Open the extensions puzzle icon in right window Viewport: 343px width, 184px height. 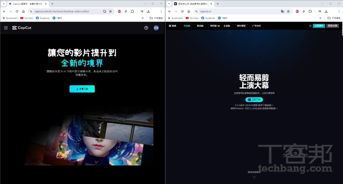pos(310,11)
